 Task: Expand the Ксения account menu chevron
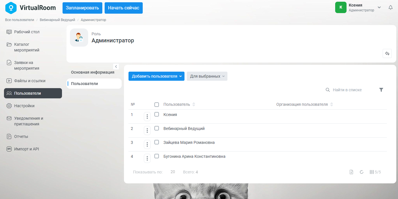(x=379, y=7)
